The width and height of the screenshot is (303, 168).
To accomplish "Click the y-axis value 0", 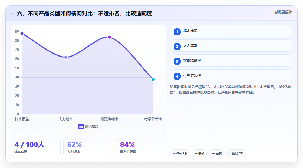I will (x=18, y=114).
